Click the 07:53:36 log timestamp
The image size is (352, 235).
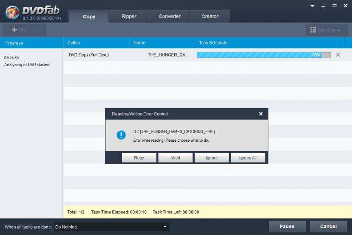(11, 58)
